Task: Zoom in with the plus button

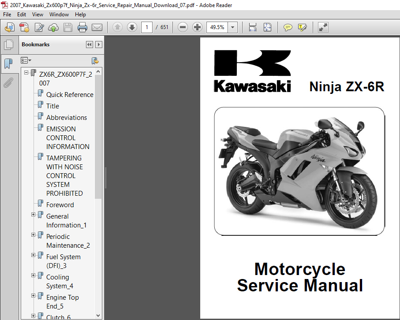Action: click(197, 27)
